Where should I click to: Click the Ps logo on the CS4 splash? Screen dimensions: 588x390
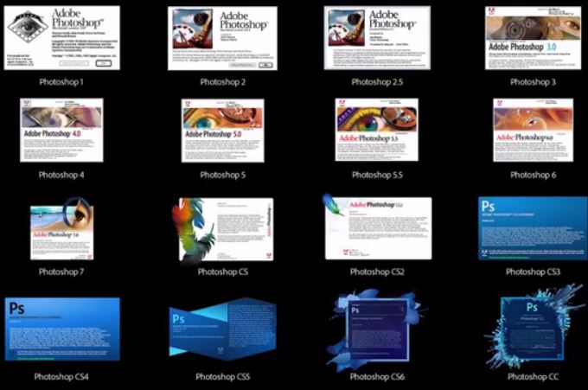point(17,308)
